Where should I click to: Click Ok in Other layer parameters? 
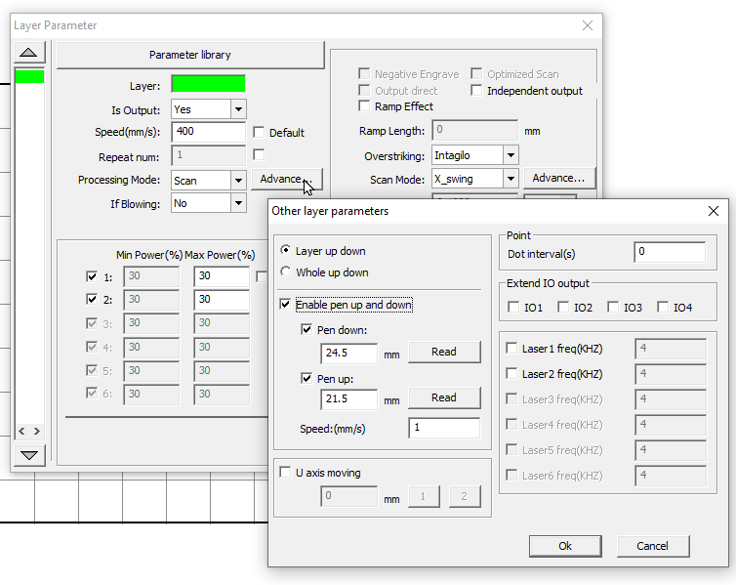coord(565,546)
